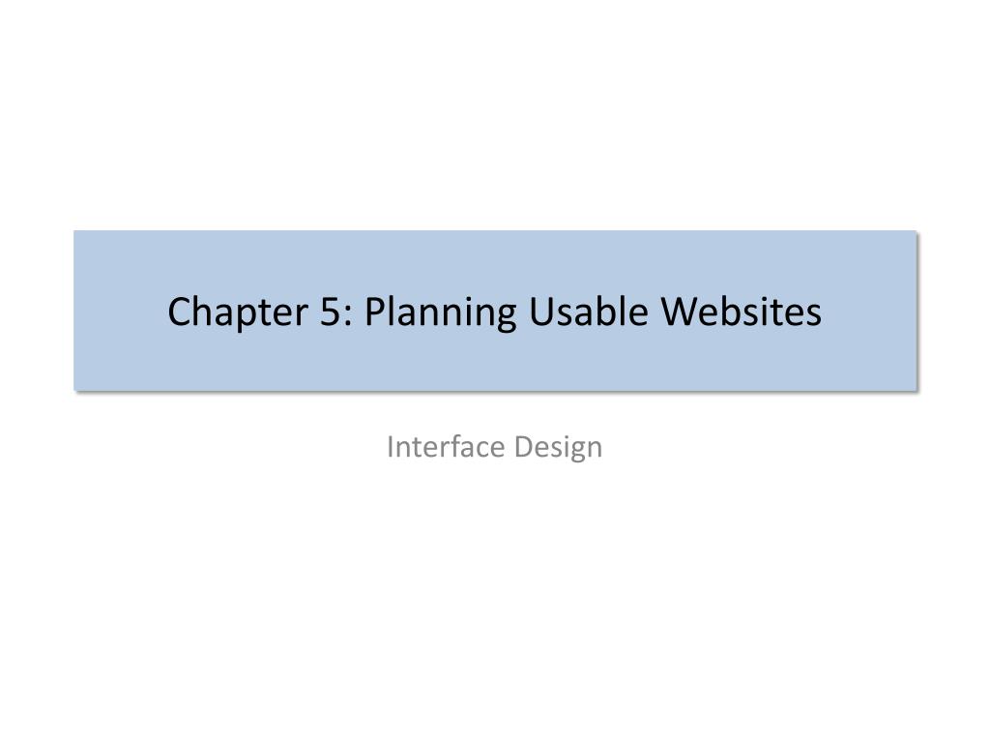Click the word "Usable" in the title
990x743 pixels.
(x=589, y=311)
